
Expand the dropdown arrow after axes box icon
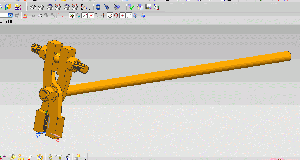point(163,9)
